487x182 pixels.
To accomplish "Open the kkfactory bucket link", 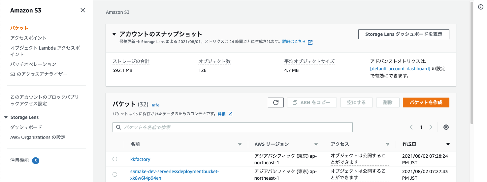I will point(140,159).
